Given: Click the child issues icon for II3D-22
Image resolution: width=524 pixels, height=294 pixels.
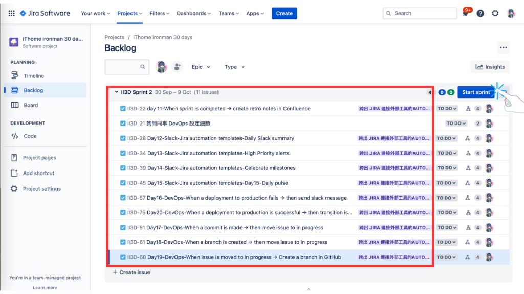Looking at the screenshot, I should click(468, 109).
